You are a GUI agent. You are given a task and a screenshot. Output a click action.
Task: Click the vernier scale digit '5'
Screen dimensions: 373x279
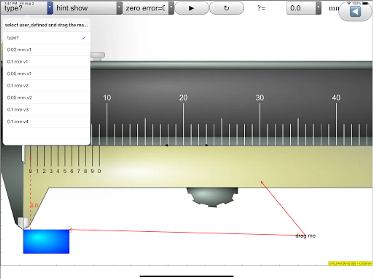[65, 171]
